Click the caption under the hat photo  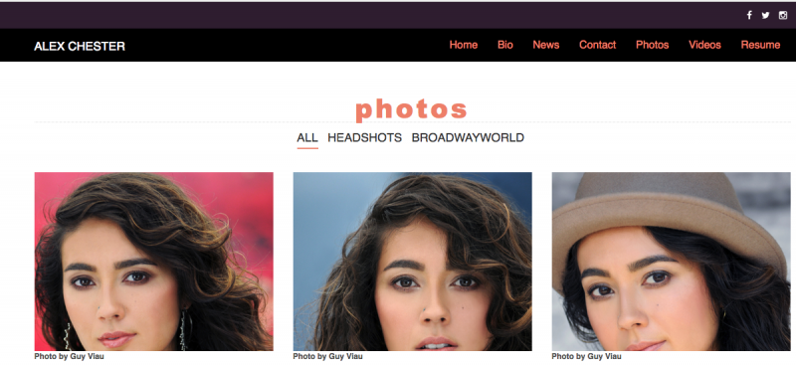pyautogui.click(x=586, y=356)
